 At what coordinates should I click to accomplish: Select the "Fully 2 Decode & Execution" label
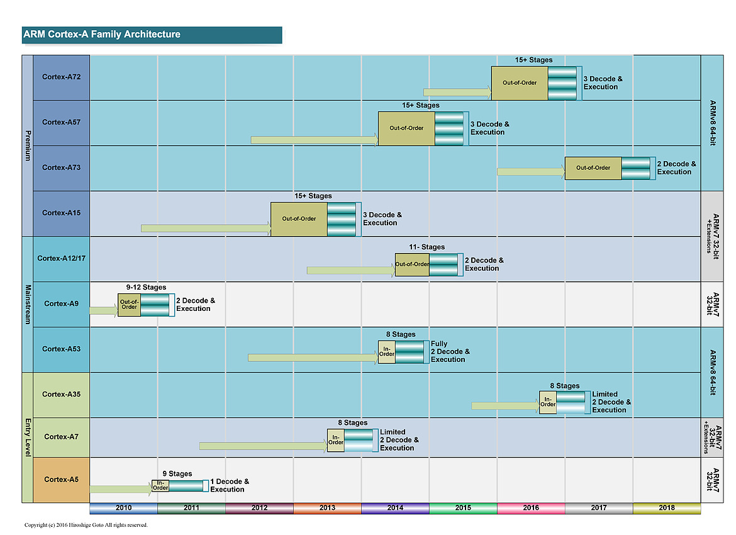[x=450, y=352]
